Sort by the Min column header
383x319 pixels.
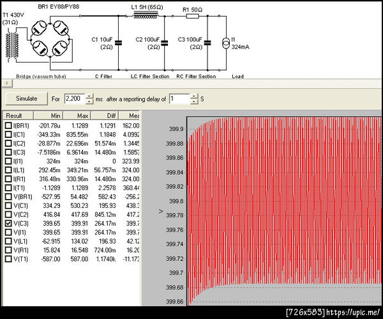(49, 115)
